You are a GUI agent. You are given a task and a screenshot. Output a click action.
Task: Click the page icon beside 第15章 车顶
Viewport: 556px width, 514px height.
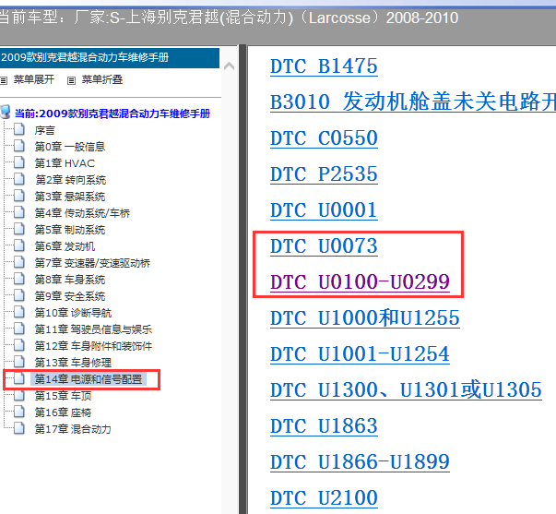point(18,395)
